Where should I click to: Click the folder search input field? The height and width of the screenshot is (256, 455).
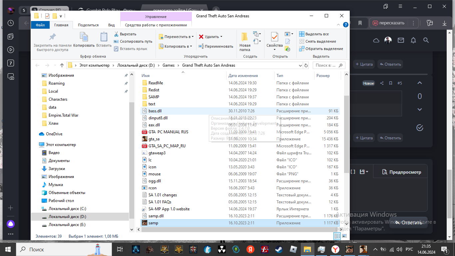coord(329,65)
